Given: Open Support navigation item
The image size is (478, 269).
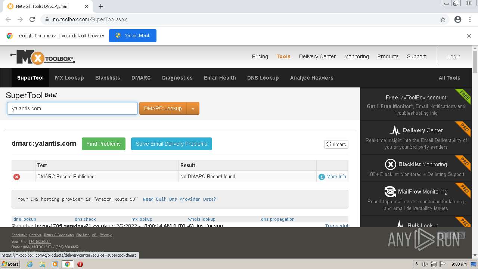Looking at the screenshot, I should tap(416, 56).
